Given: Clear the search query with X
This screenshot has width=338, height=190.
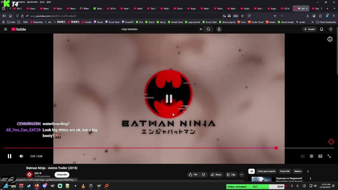Looking at the screenshot, I should coord(201,29).
